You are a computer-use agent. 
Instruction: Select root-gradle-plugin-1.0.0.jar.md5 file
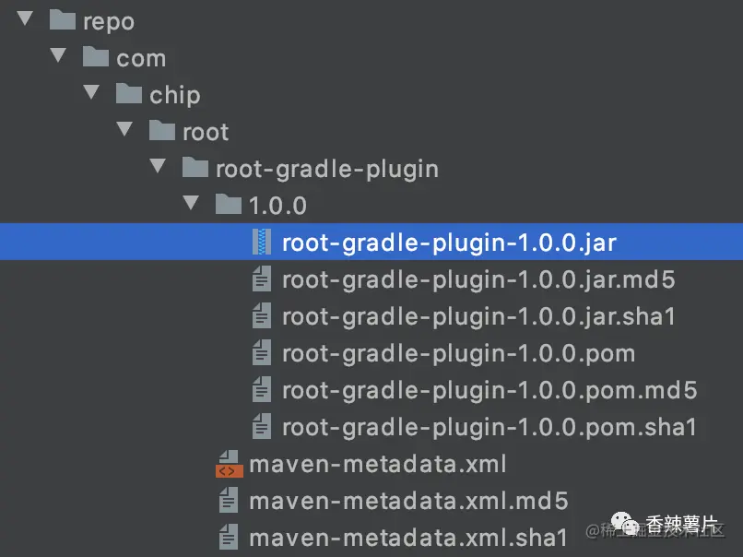tap(478, 279)
